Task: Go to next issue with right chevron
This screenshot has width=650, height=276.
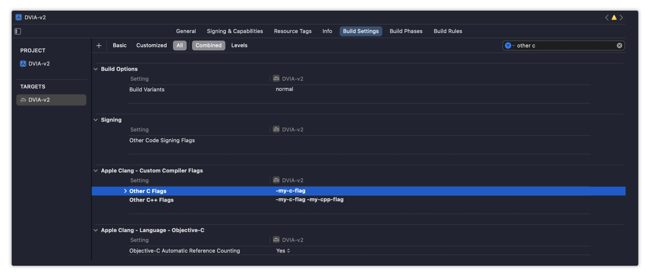Action: pos(621,17)
